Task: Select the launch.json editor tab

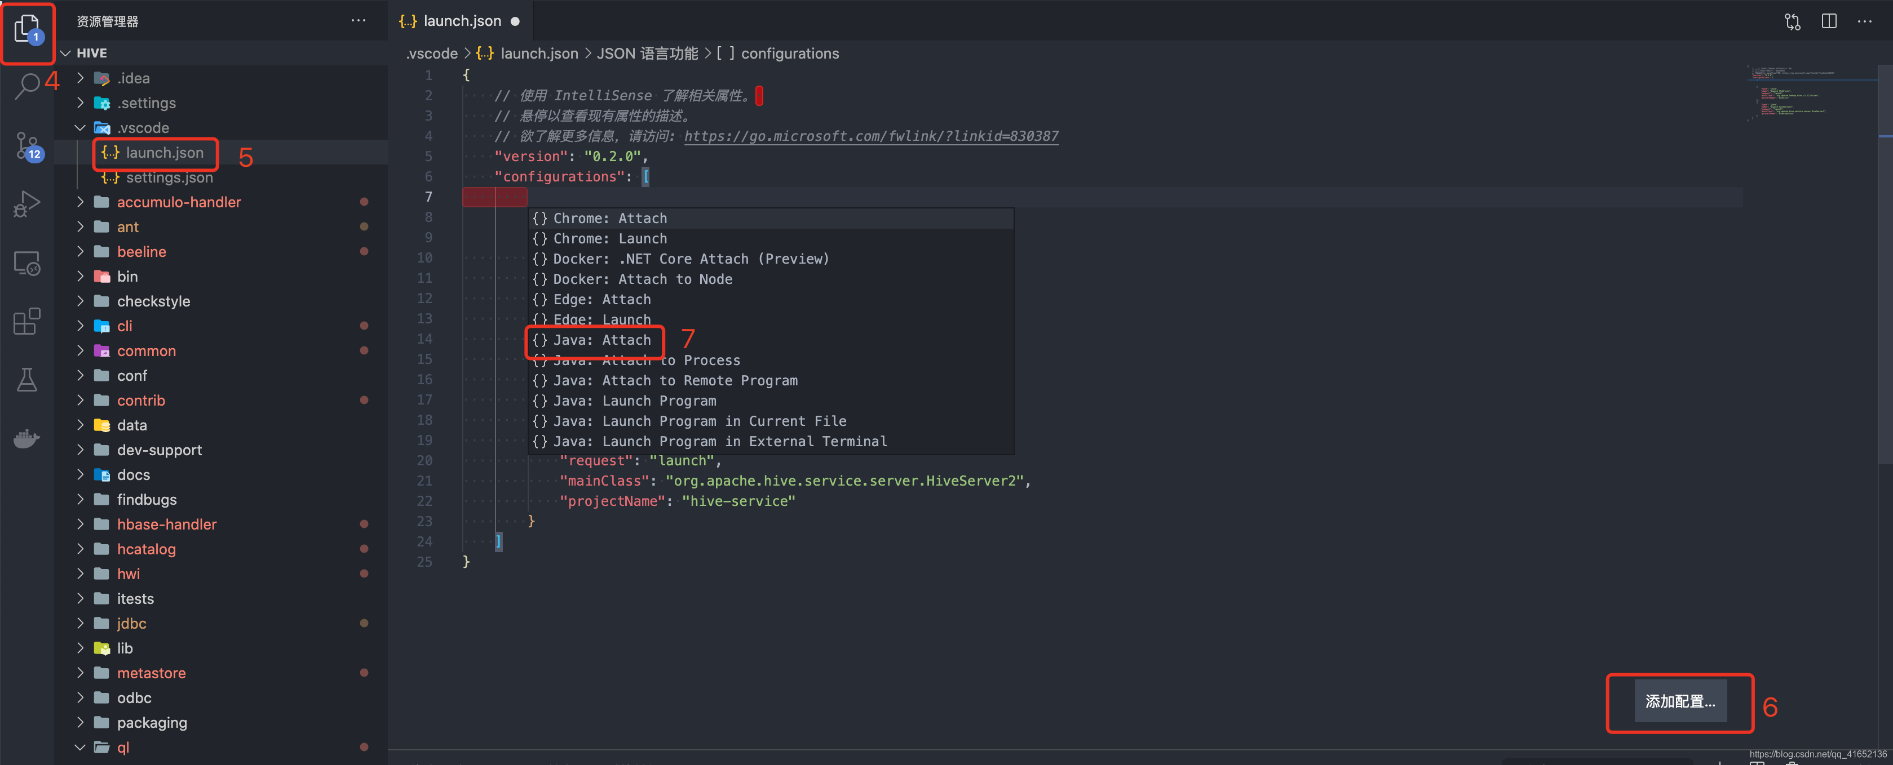Action: tap(459, 20)
